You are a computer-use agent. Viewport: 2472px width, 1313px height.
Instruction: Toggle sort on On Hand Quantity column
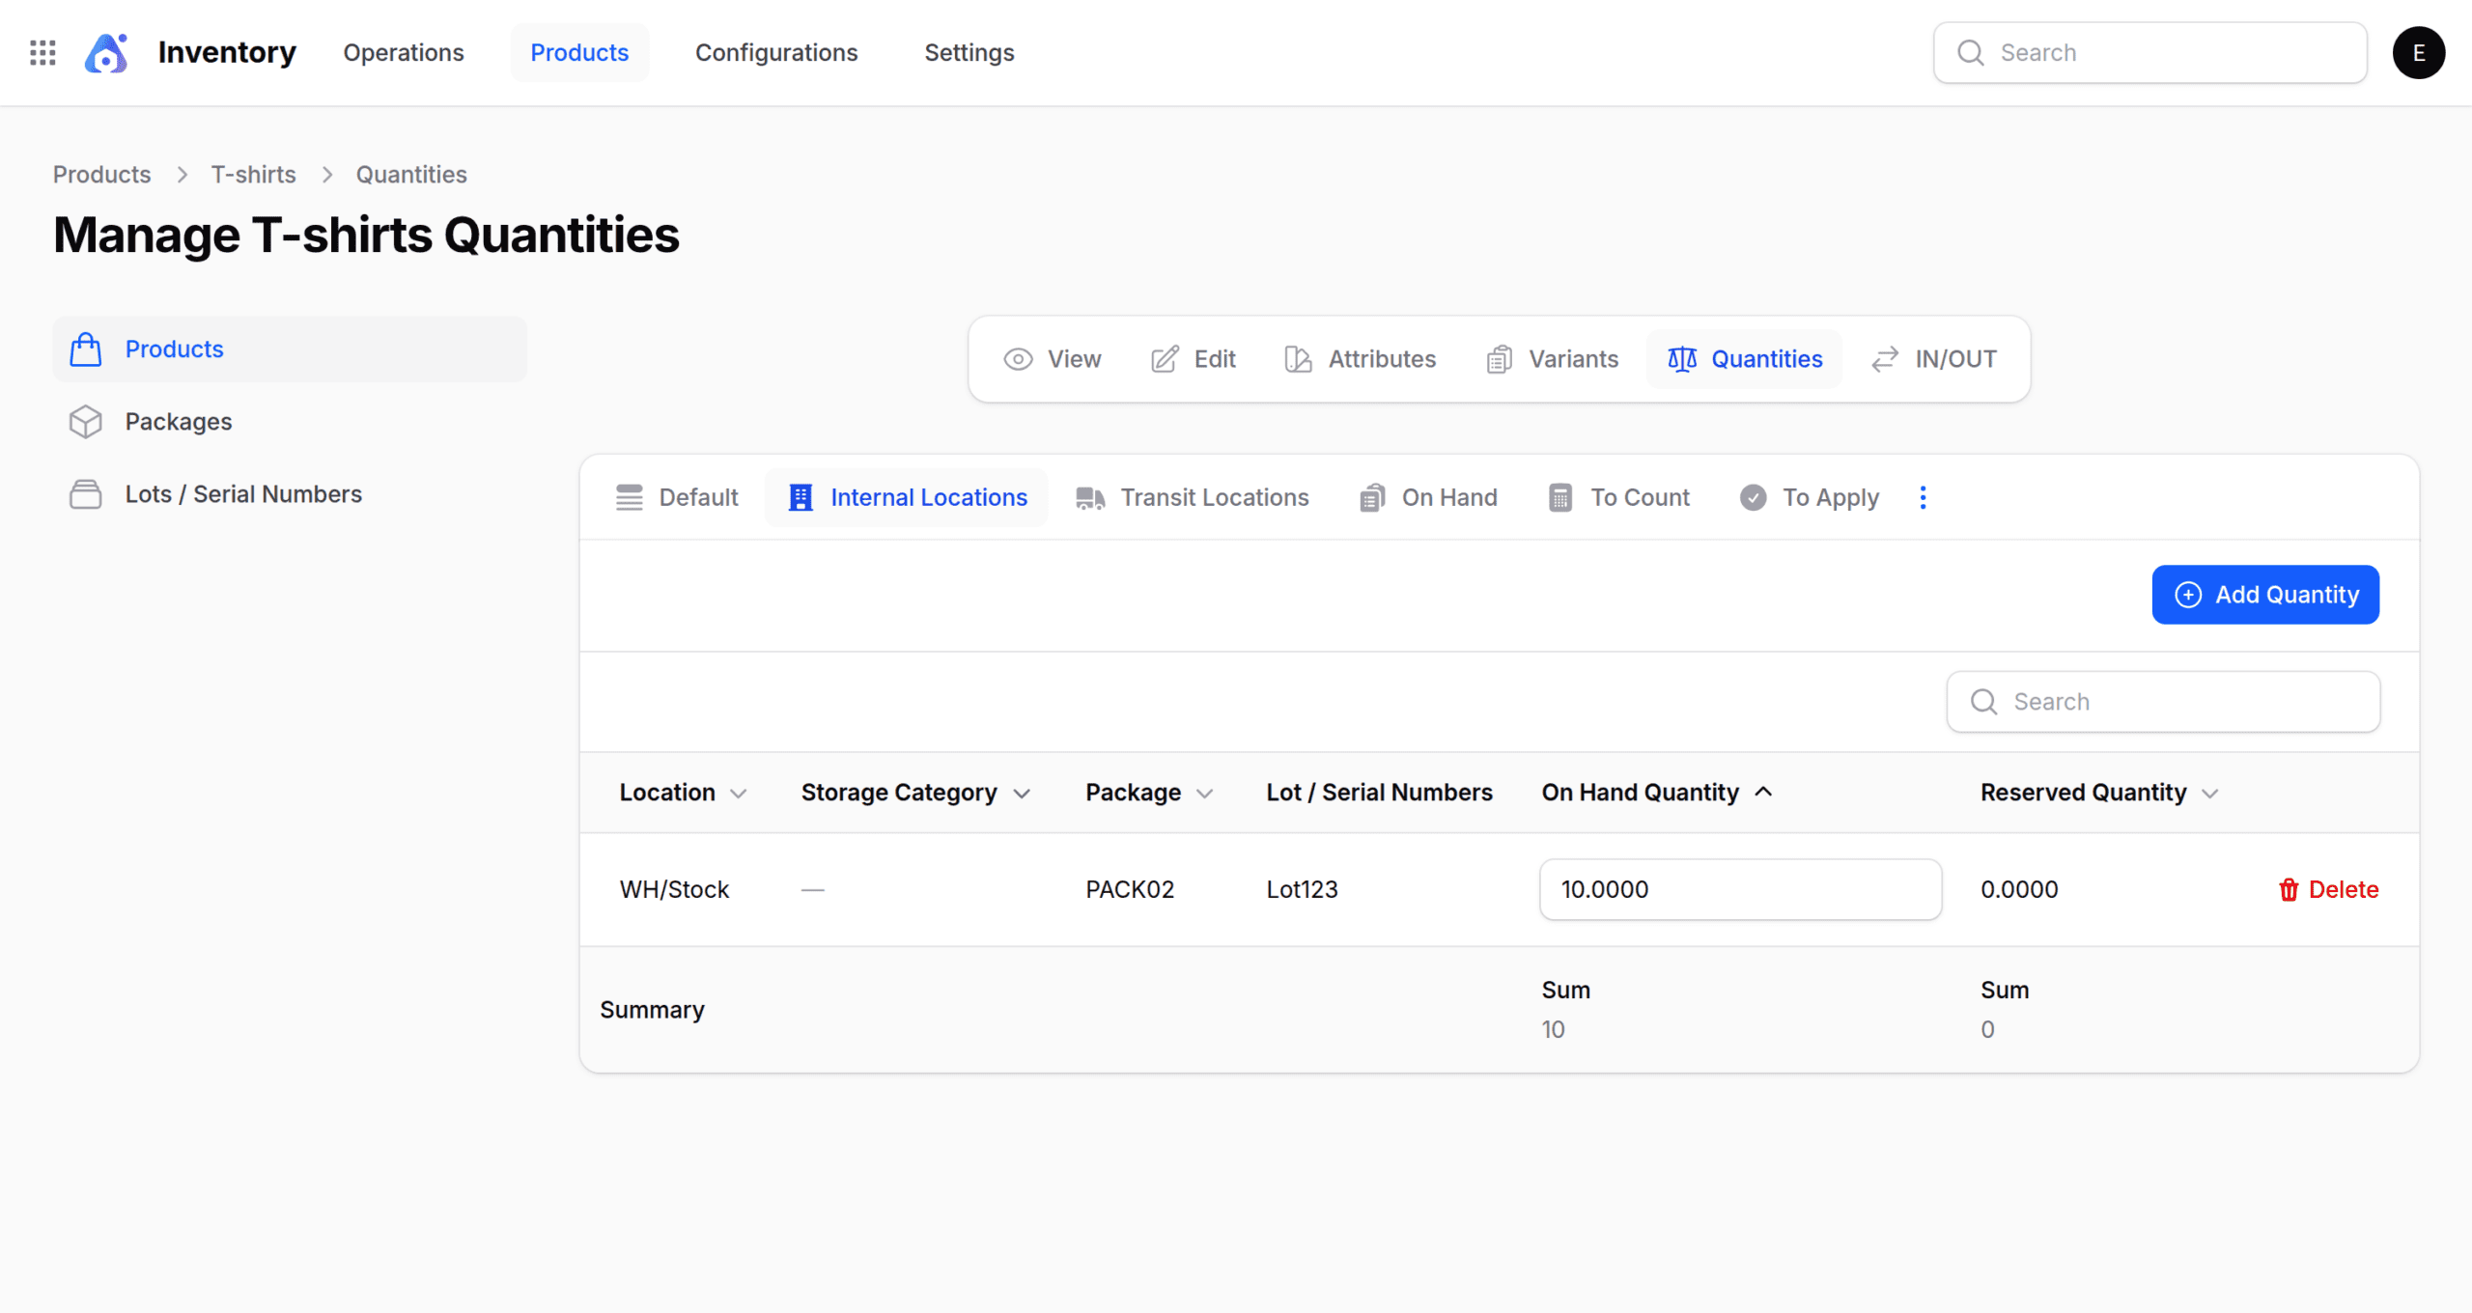[1763, 792]
